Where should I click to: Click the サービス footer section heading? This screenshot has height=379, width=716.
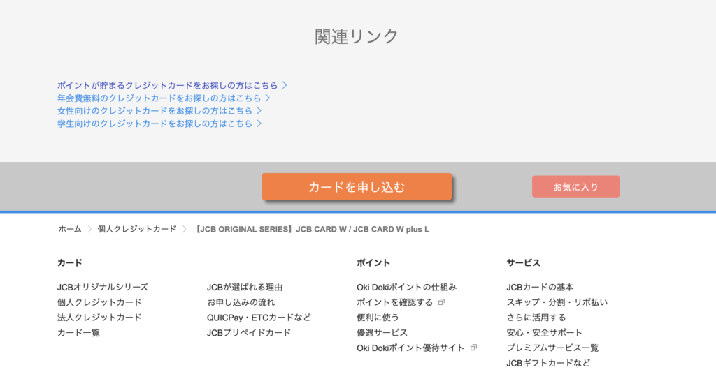[x=523, y=262]
